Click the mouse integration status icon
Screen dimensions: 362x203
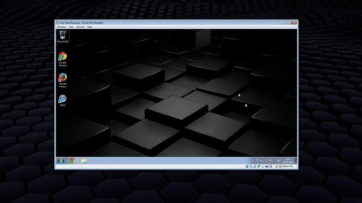277,166
